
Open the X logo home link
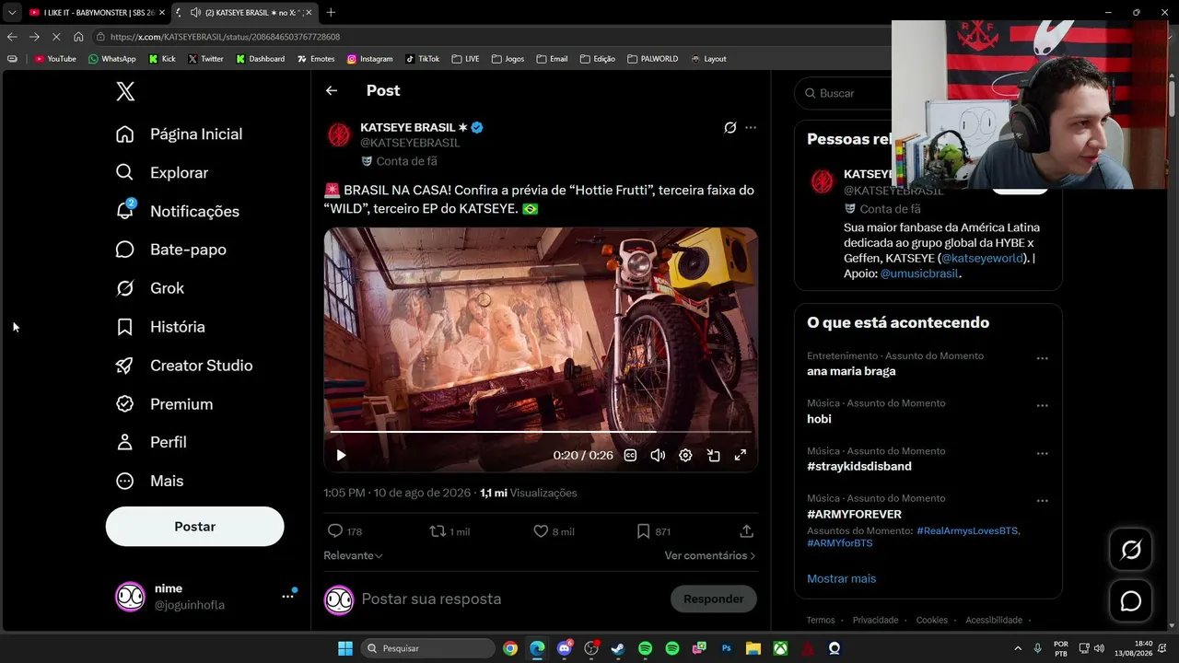[x=125, y=91]
